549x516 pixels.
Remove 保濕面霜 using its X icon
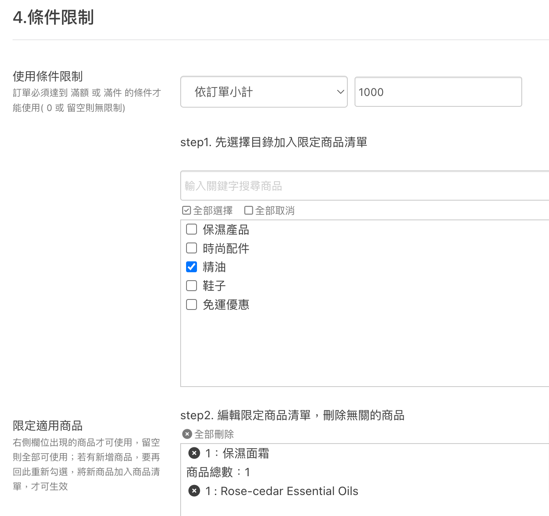coord(194,453)
